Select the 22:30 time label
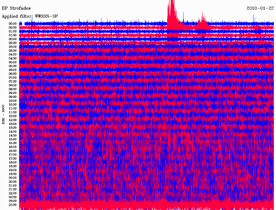The image size is (276, 210). [13, 197]
